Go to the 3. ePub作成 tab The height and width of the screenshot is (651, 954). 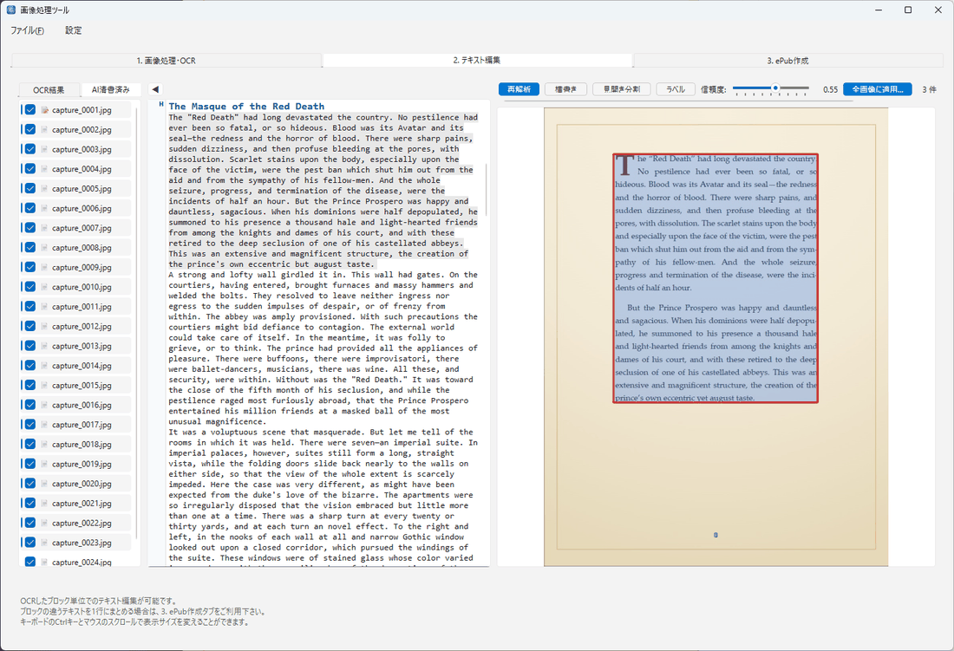(x=787, y=60)
